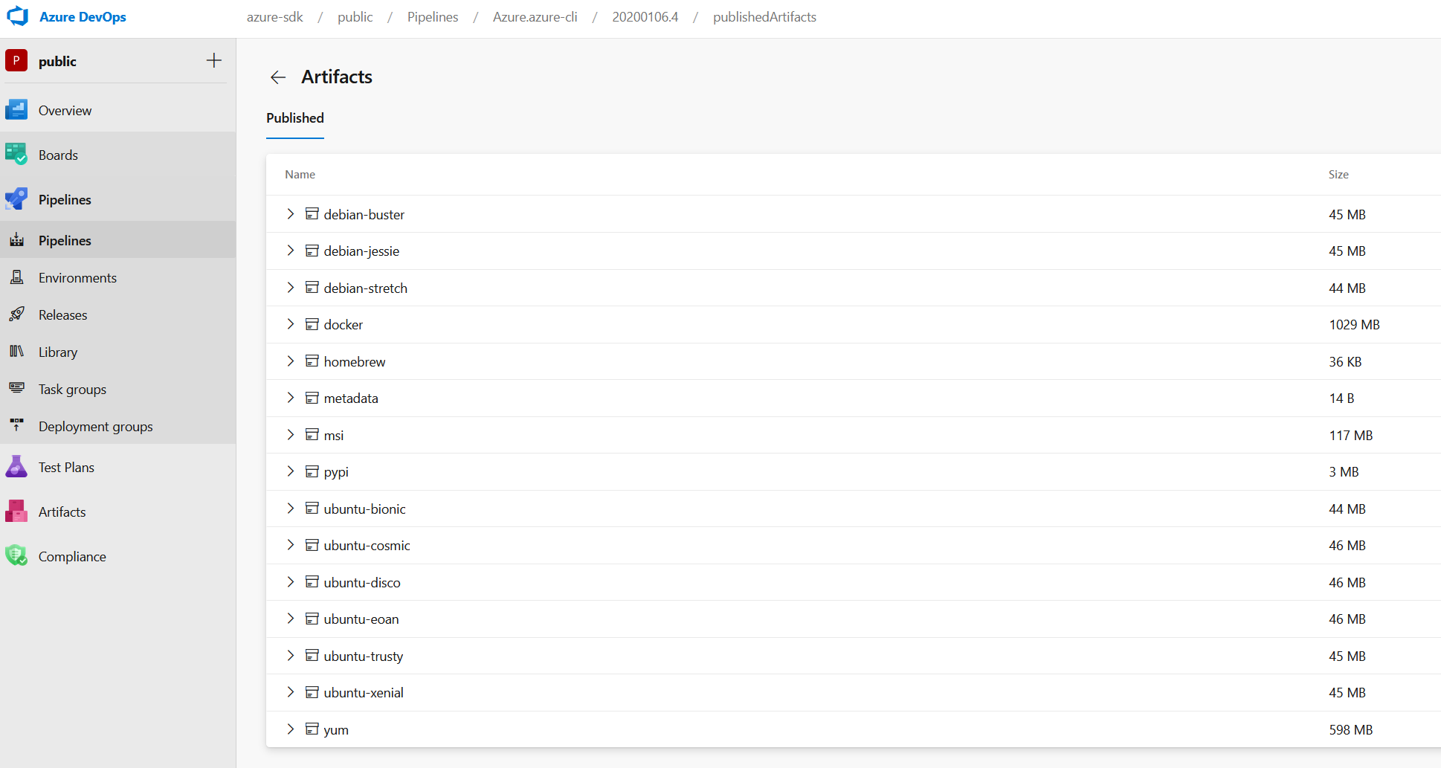Screen dimensions: 1441x768
Task: Open Task groups menu item
Action: pyautogui.click(x=72, y=390)
